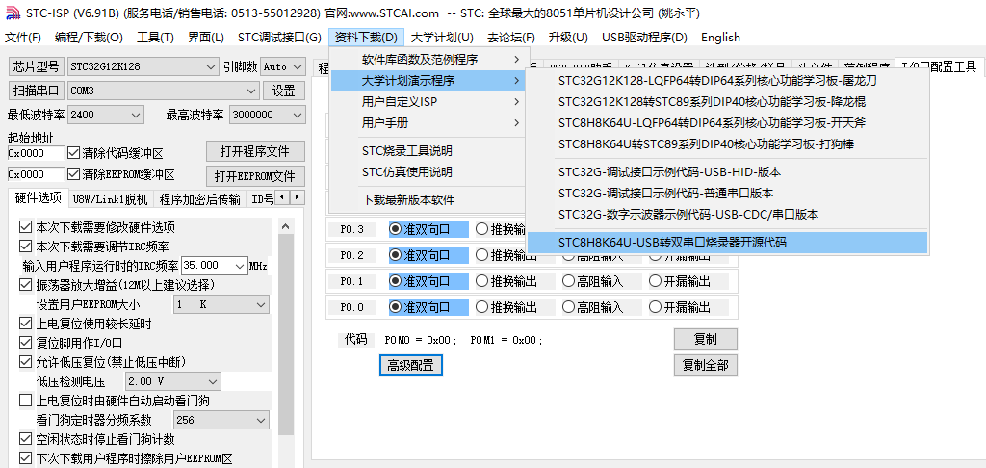
Task: Open STC8H8K64U-LQFP64 开天斧 demo
Action: coord(727,122)
